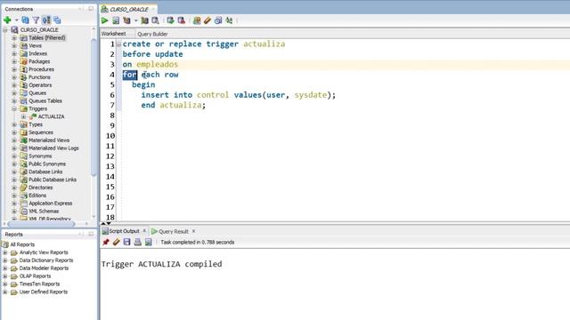The image size is (570, 320).
Task: Select the Query Result tab
Action: (x=174, y=231)
